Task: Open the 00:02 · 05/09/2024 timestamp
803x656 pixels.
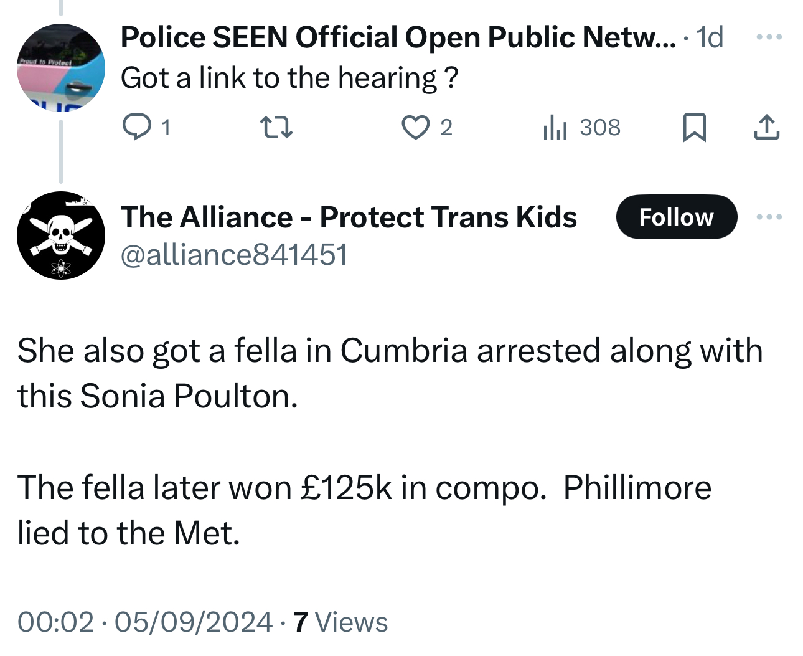Action: click(144, 622)
